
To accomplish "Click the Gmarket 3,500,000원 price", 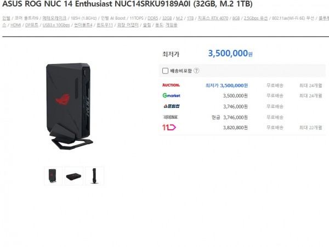I will point(235,96).
